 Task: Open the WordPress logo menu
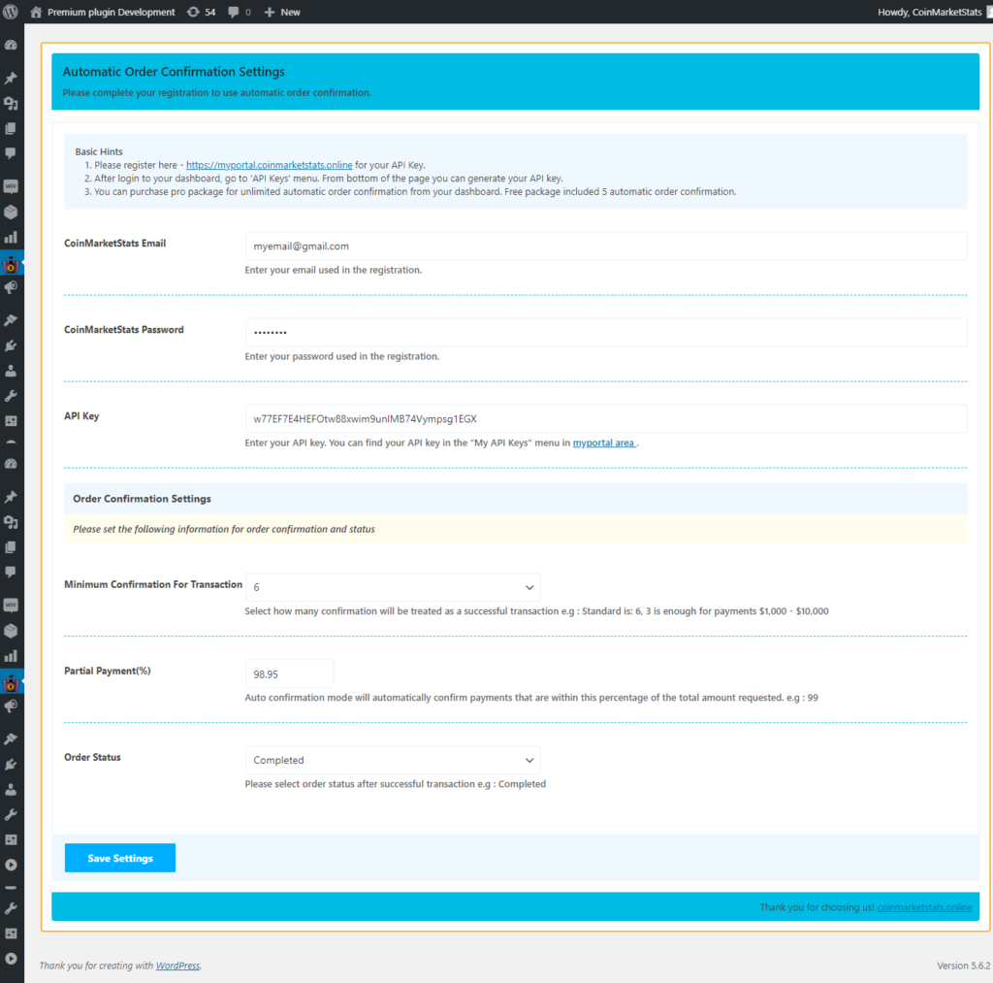[x=10, y=12]
